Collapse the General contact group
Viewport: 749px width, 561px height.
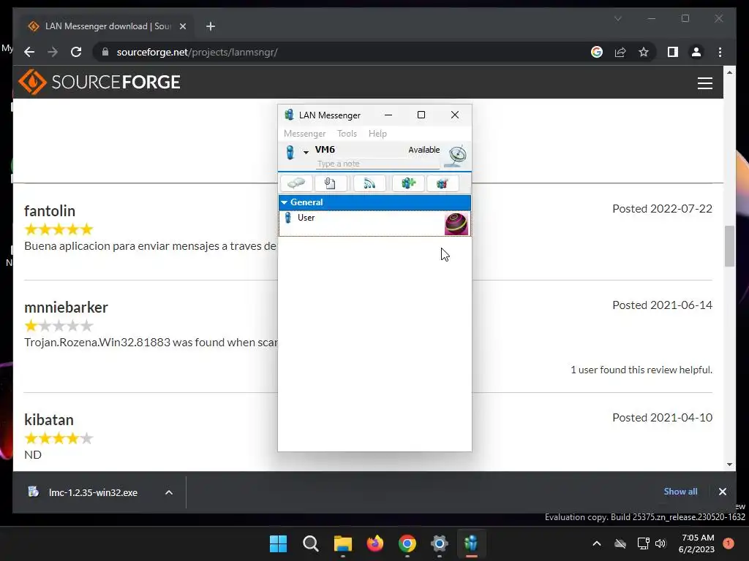tap(285, 202)
